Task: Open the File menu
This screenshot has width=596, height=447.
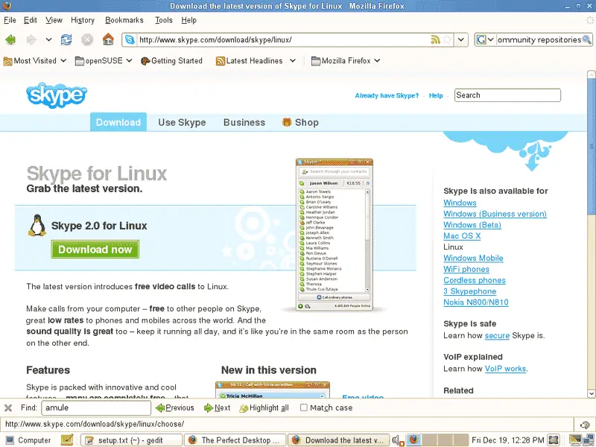Action: click(10, 20)
